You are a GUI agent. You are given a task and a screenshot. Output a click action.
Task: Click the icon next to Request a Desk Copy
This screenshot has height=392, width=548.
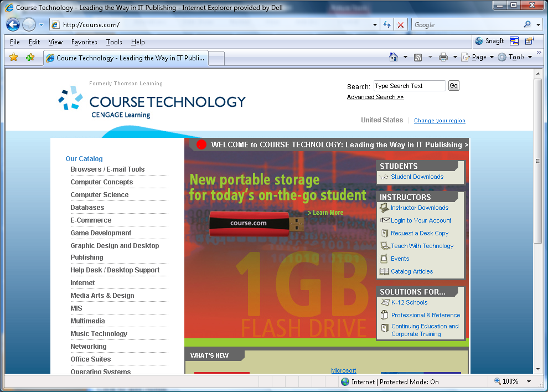(x=385, y=233)
